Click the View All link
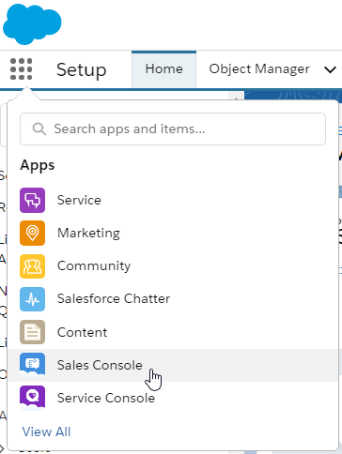This screenshot has width=342, height=454. pyautogui.click(x=46, y=431)
